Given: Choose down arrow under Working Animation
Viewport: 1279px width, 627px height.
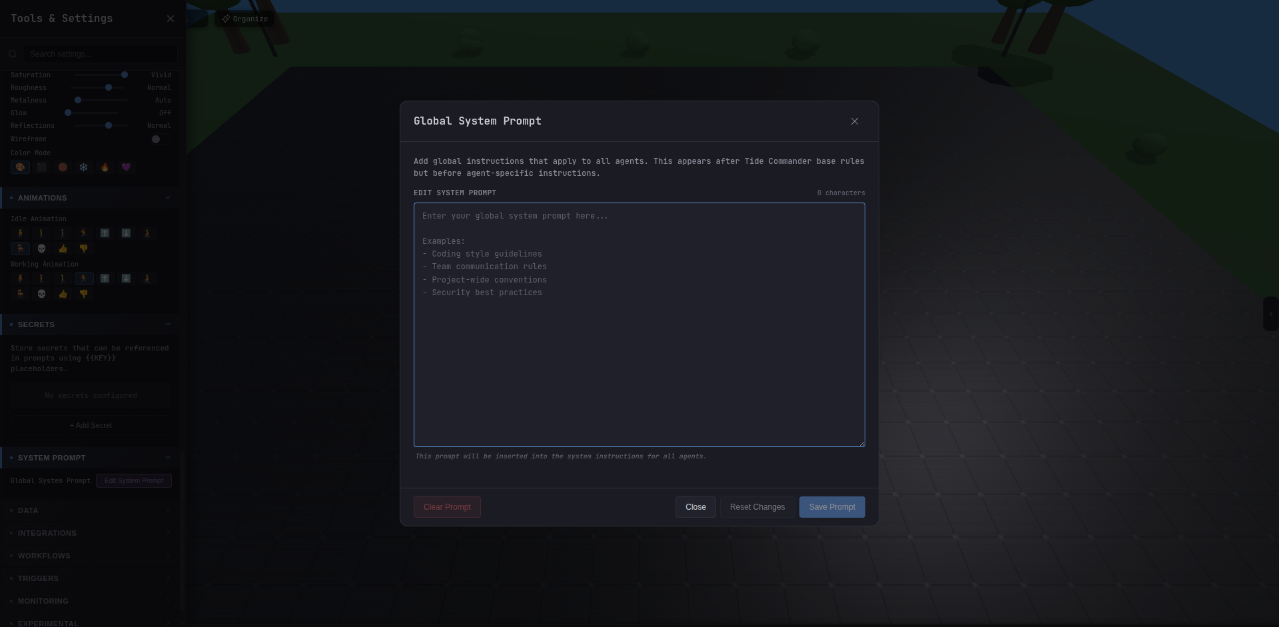Looking at the screenshot, I should click(x=127, y=279).
